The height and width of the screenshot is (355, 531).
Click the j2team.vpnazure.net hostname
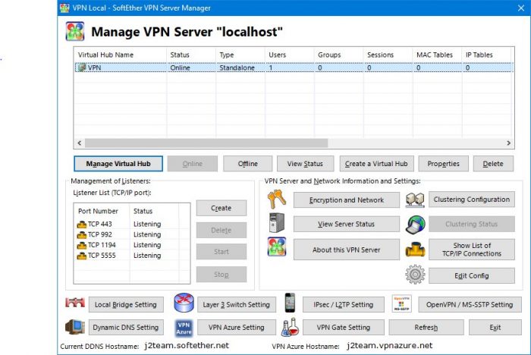click(390, 345)
